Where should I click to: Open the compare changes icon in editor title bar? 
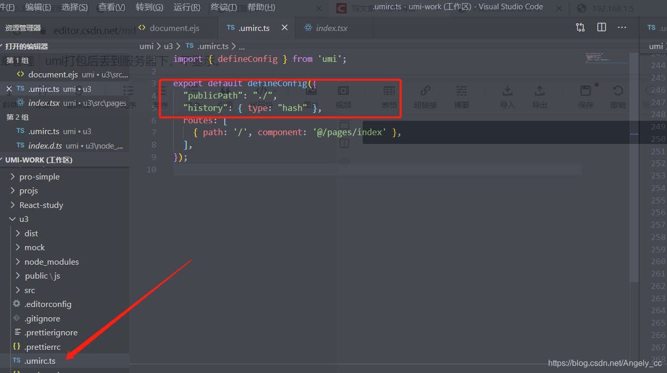pos(580,27)
